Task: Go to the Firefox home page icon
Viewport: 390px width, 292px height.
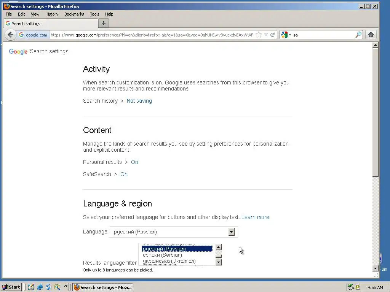Action: pyautogui.click(x=371, y=35)
